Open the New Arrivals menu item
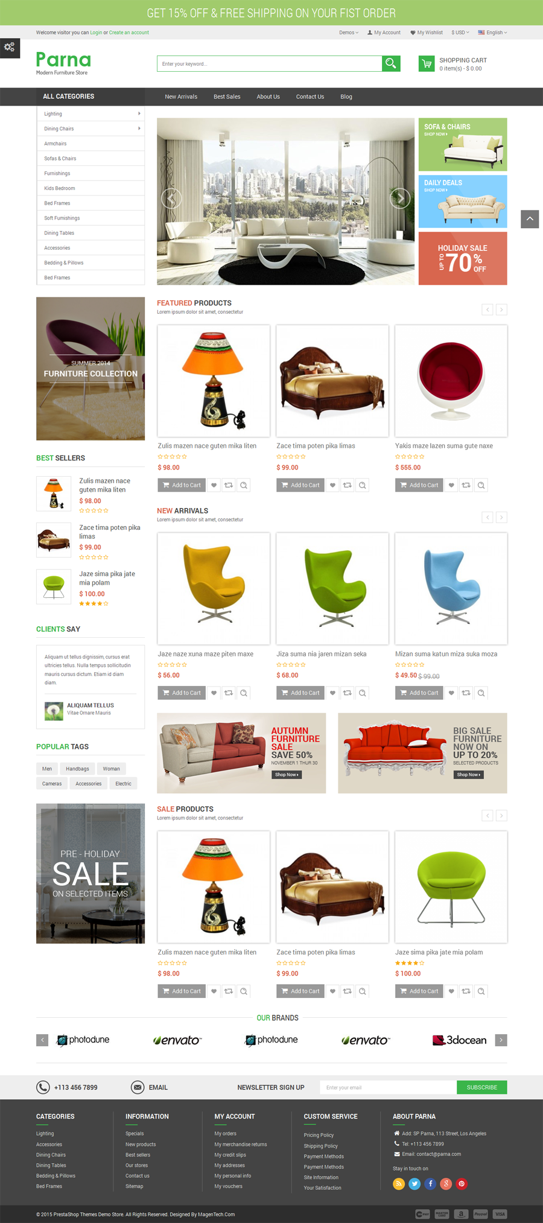The image size is (543, 1223). pyautogui.click(x=181, y=97)
